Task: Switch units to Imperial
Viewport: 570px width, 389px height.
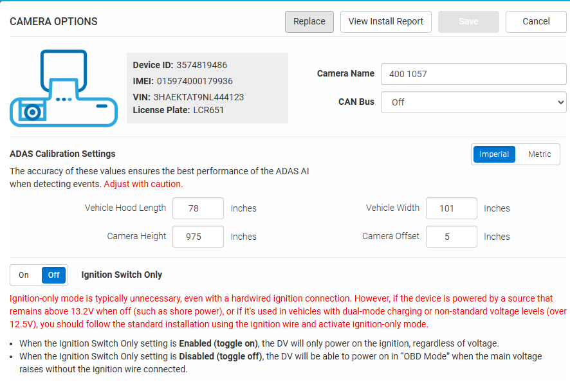Action: pos(494,154)
